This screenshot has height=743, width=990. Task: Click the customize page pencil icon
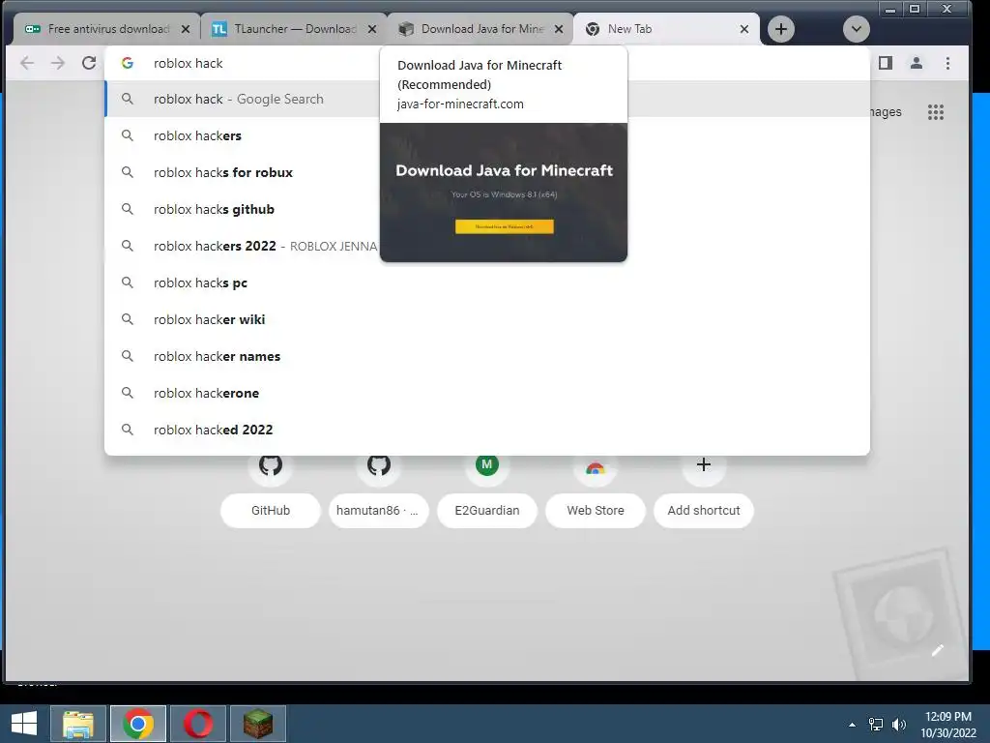[938, 650]
